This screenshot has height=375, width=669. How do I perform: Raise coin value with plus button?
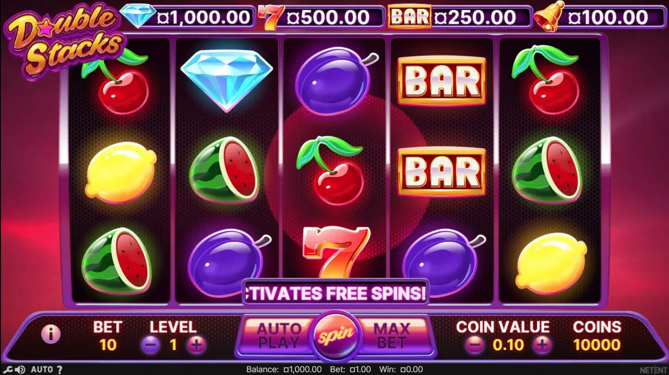click(542, 345)
